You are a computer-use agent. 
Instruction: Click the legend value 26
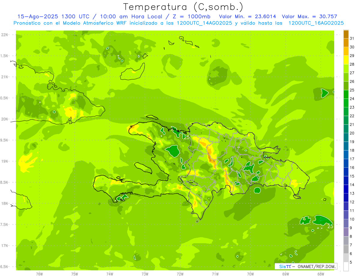pos(352,81)
